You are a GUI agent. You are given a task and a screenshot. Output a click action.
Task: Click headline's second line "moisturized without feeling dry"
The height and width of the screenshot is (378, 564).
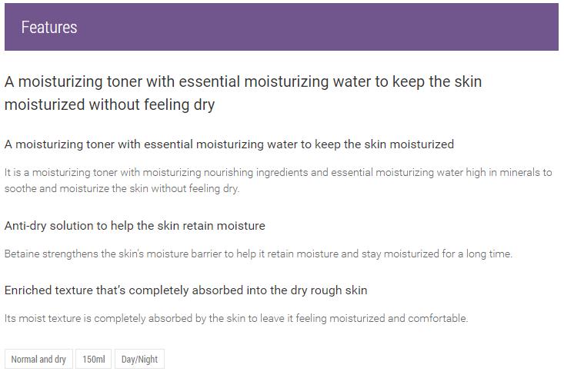(109, 105)
